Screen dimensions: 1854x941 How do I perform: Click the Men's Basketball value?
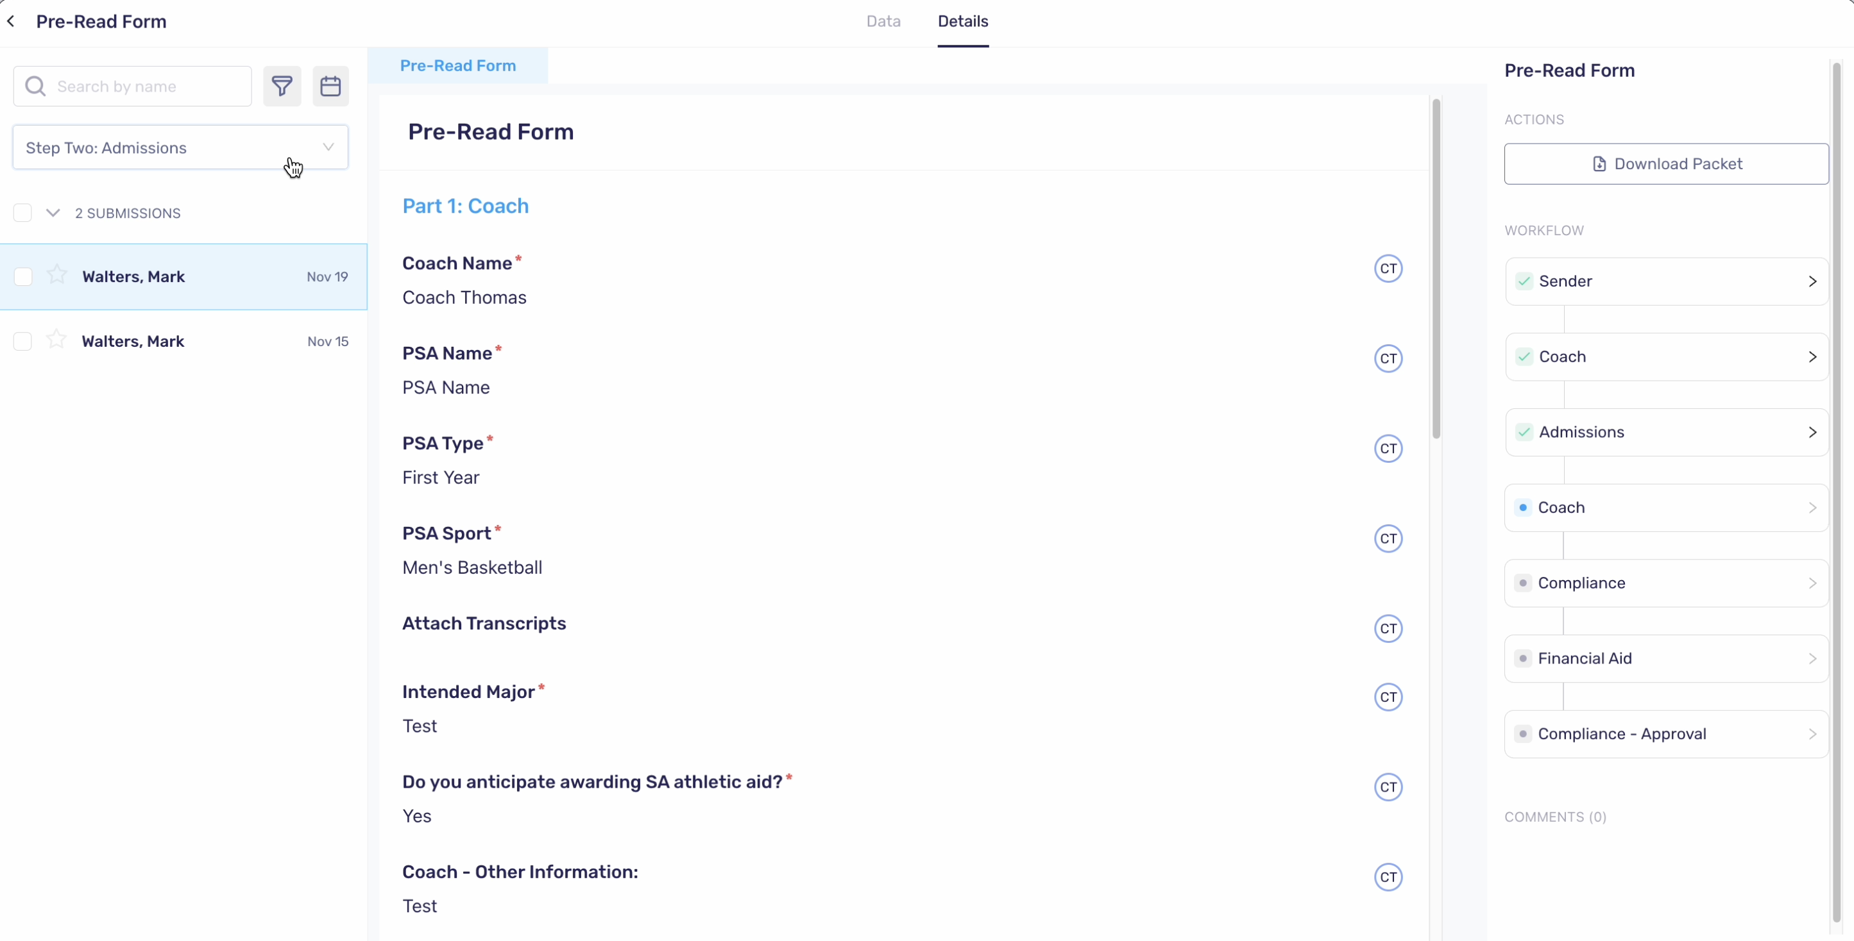[472, 568]
